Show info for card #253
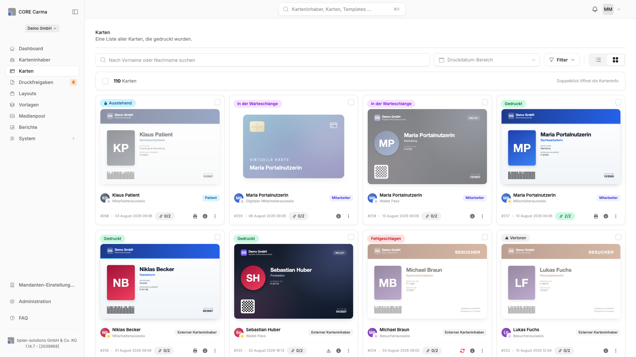 (606, 351)
